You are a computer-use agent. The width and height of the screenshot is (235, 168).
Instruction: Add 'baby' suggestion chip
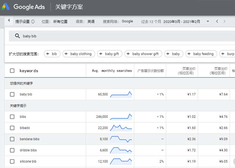click(x=174, y=54)
